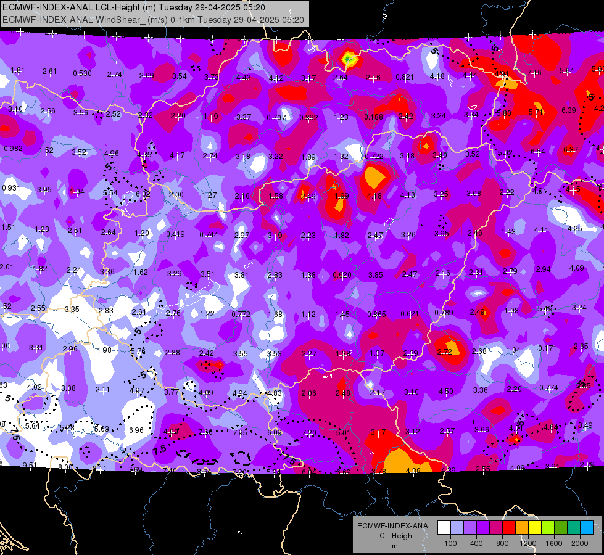Click the legend value 1600

[554, 543]
